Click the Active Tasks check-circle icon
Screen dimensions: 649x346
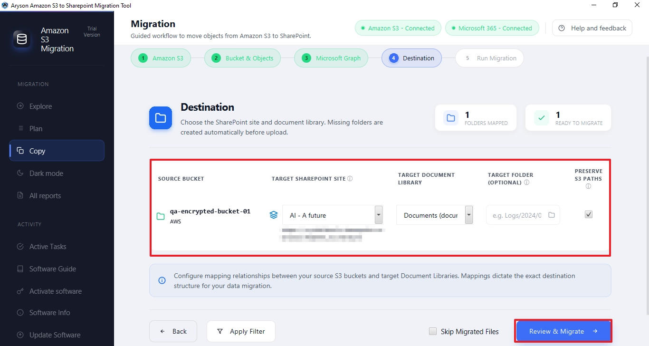tap(20, 246)
